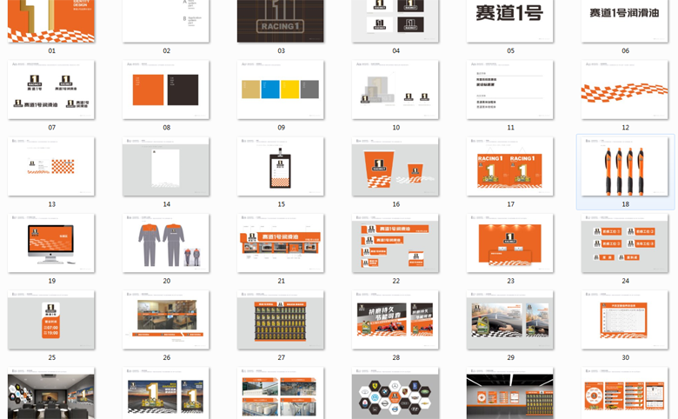Viewport: 678px width, 419px height.
Task: Select thumbnail 28 race car posters
Action: click(x=395, y=320)
